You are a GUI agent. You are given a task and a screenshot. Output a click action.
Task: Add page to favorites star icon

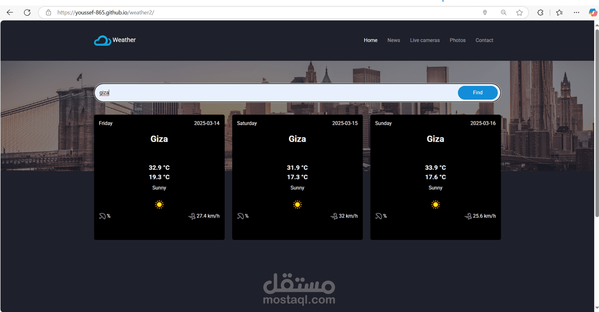(519, 13)
